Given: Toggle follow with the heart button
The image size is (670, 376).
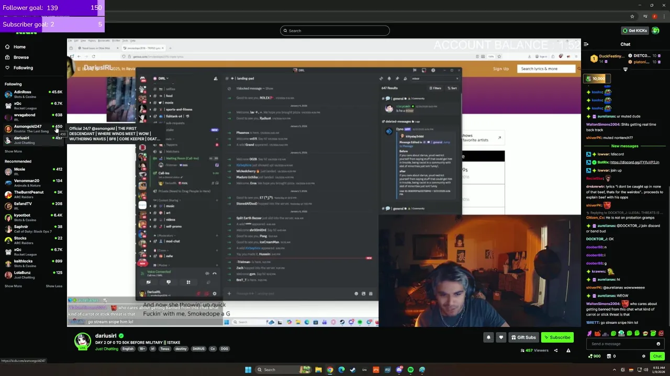Looking at the screenshot, I should [x=501, y=337].
